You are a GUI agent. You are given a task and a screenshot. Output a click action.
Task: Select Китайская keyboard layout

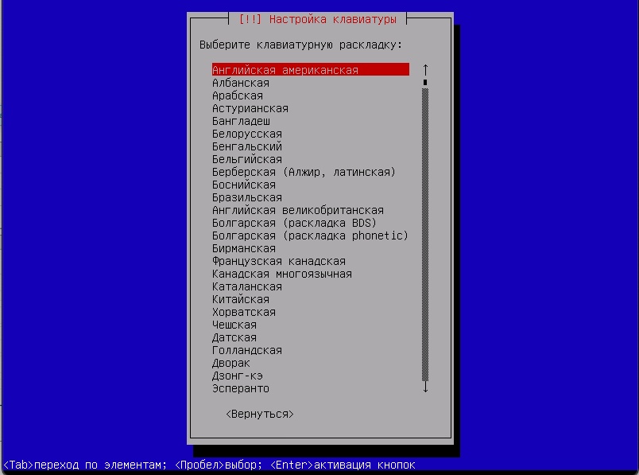point(241,299)
